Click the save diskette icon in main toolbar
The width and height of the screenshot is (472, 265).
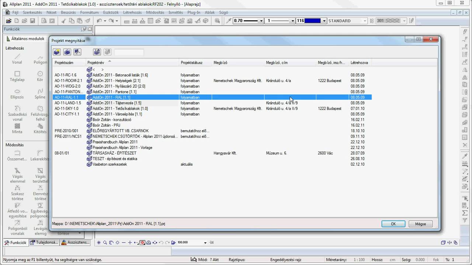point(32,21)
